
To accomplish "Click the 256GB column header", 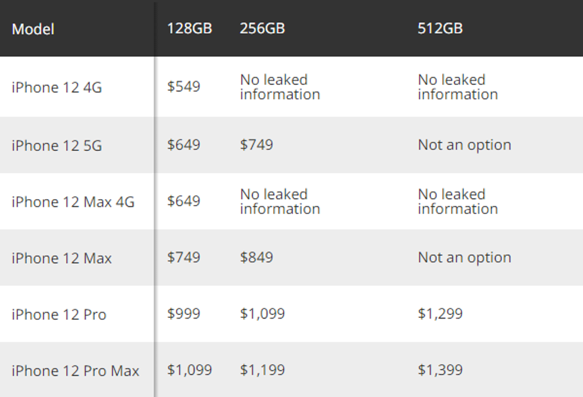I will 262,29.
